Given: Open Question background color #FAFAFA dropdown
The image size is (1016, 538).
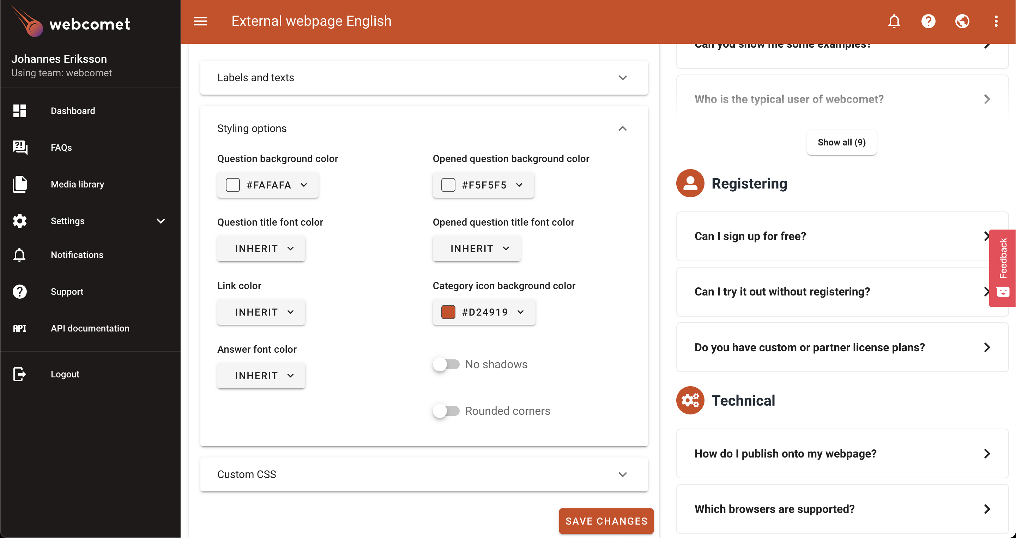Looking at the screenshot, I should [x=268, y=185].
